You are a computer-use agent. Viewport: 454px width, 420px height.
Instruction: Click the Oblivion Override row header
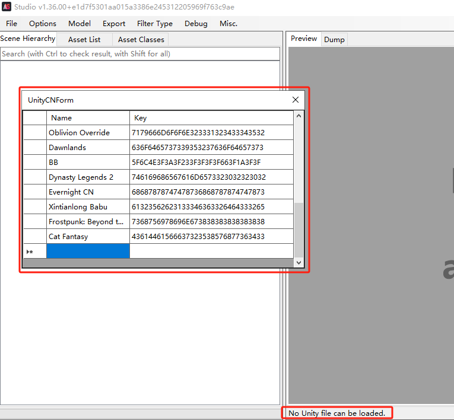tap(35, 132)
